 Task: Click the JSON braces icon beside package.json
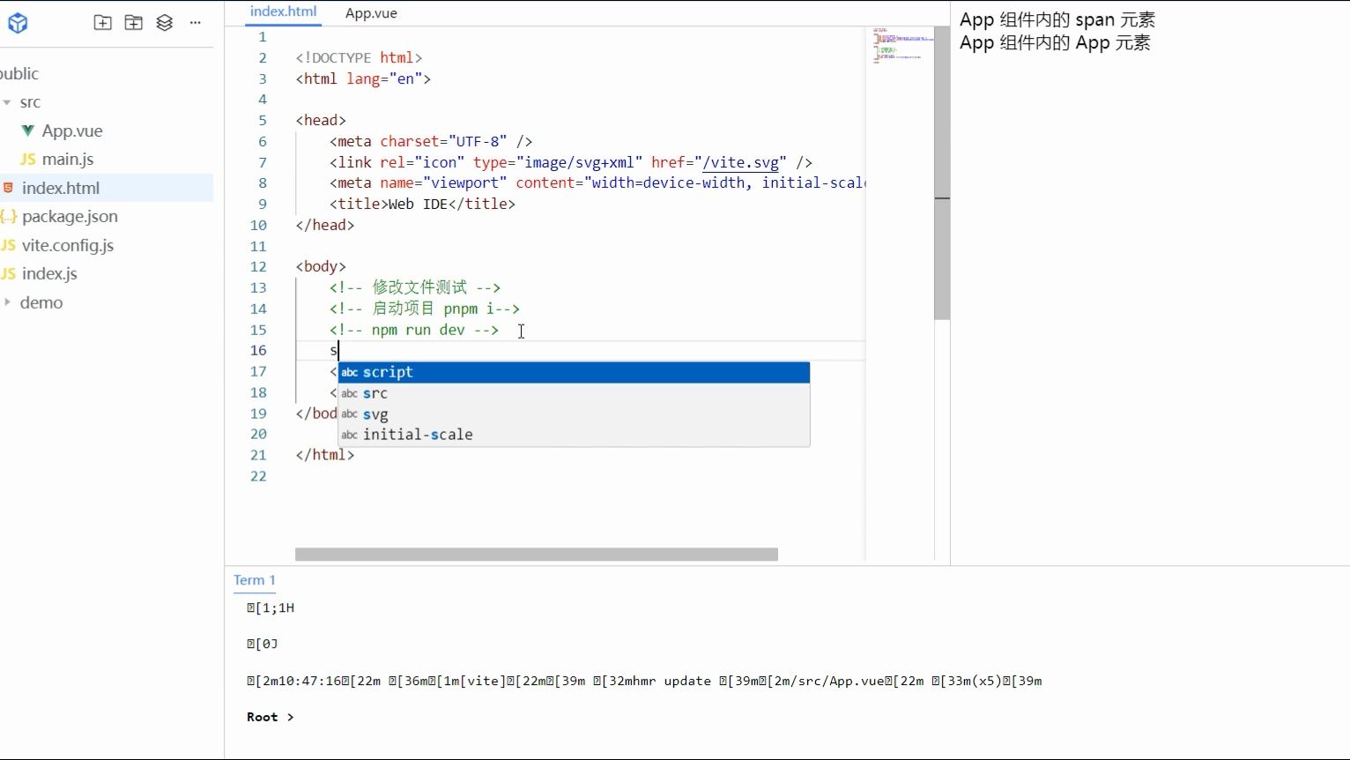pyautogui.click(x=9, y=216)
